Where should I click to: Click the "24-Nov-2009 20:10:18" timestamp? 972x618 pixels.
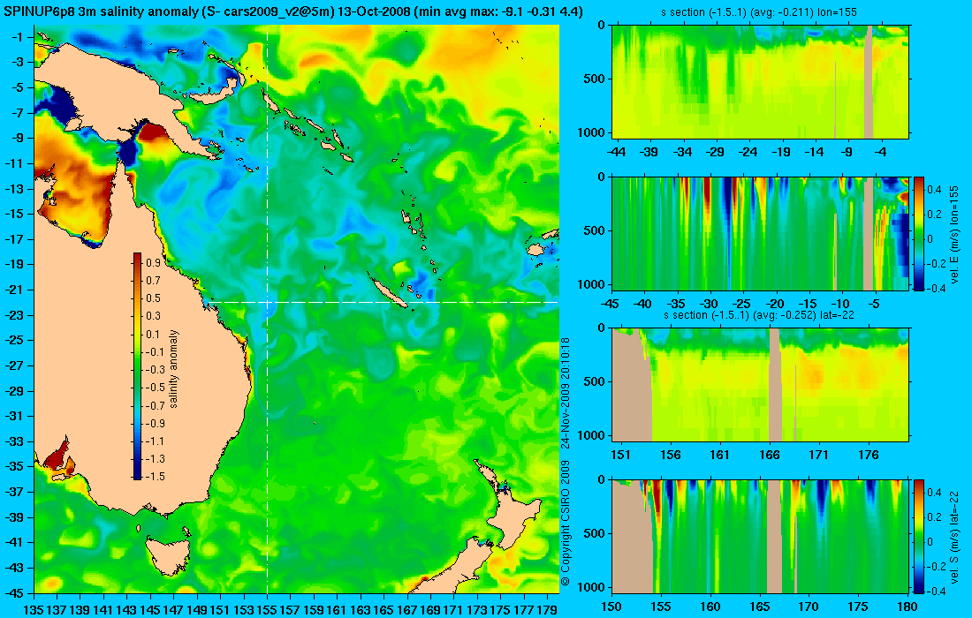click(x=566, y=393)
